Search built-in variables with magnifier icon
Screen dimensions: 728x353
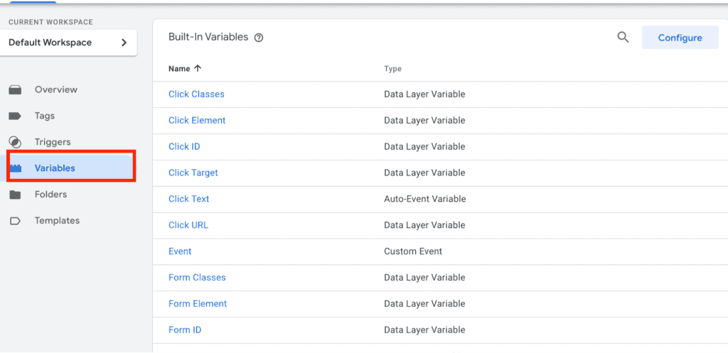point(623,38)
